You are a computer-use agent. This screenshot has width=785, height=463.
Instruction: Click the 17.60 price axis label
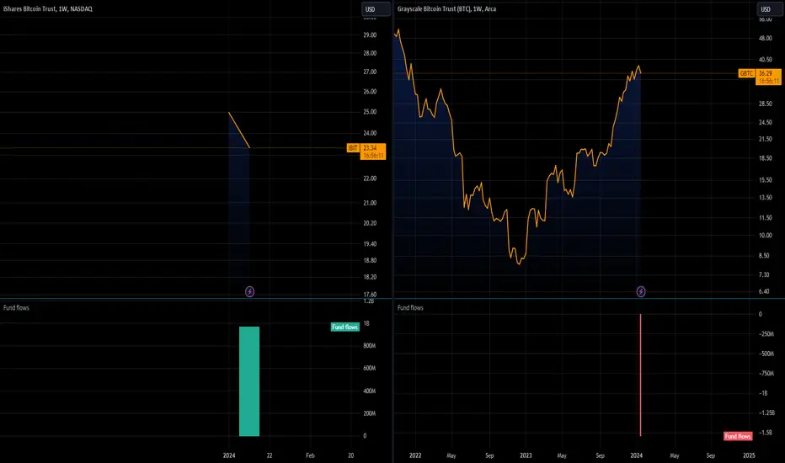tap(370, 295)
